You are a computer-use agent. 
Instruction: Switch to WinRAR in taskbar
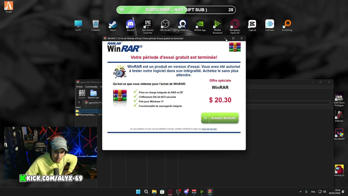[x=210, y=192]
